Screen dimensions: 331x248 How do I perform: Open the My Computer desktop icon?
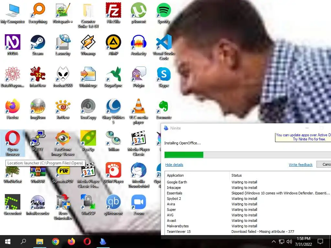[13, 14]
